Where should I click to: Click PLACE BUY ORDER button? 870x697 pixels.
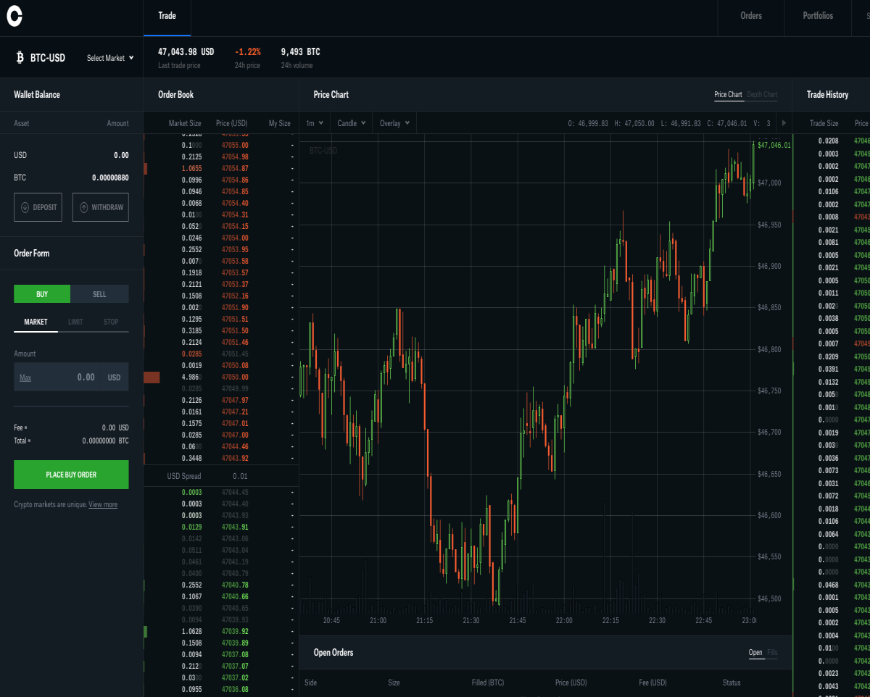click(x=71, y=475)
